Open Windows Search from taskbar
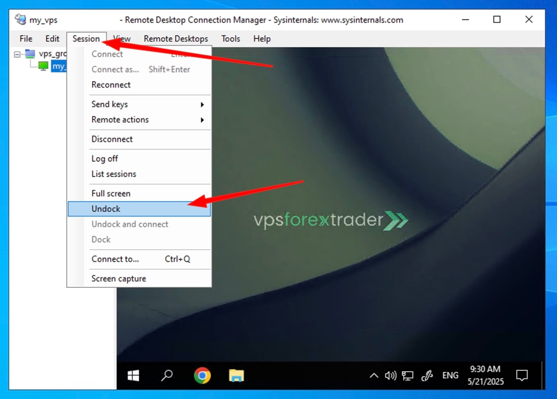This screenshot has height=399, width=557. [x=167, y=375]
